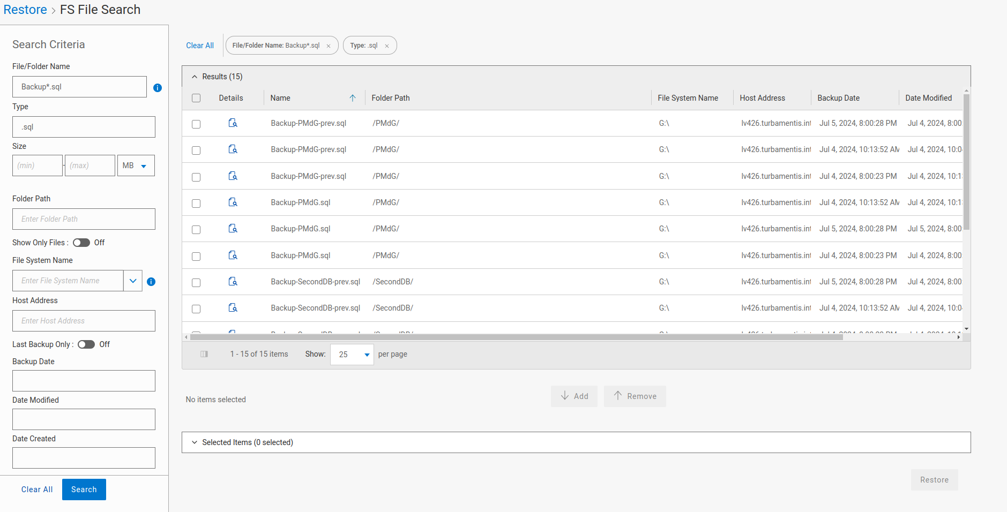
Task: Click info icon next to File/Folder Name field
Action: [x=158, y=88]
